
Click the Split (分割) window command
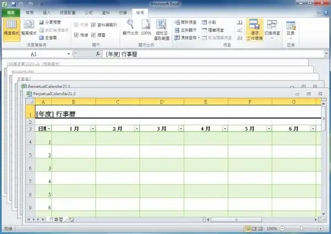209,22
